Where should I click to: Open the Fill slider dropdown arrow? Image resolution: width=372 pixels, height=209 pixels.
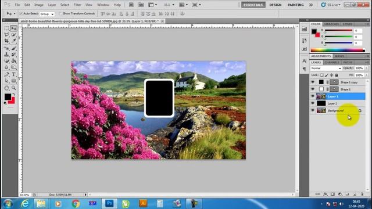(x=367, y=75)
